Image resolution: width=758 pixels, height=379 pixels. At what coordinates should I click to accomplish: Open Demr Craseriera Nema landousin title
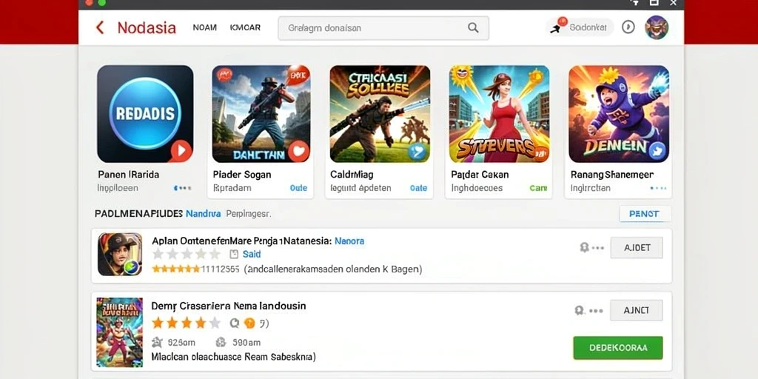(229, 306)
